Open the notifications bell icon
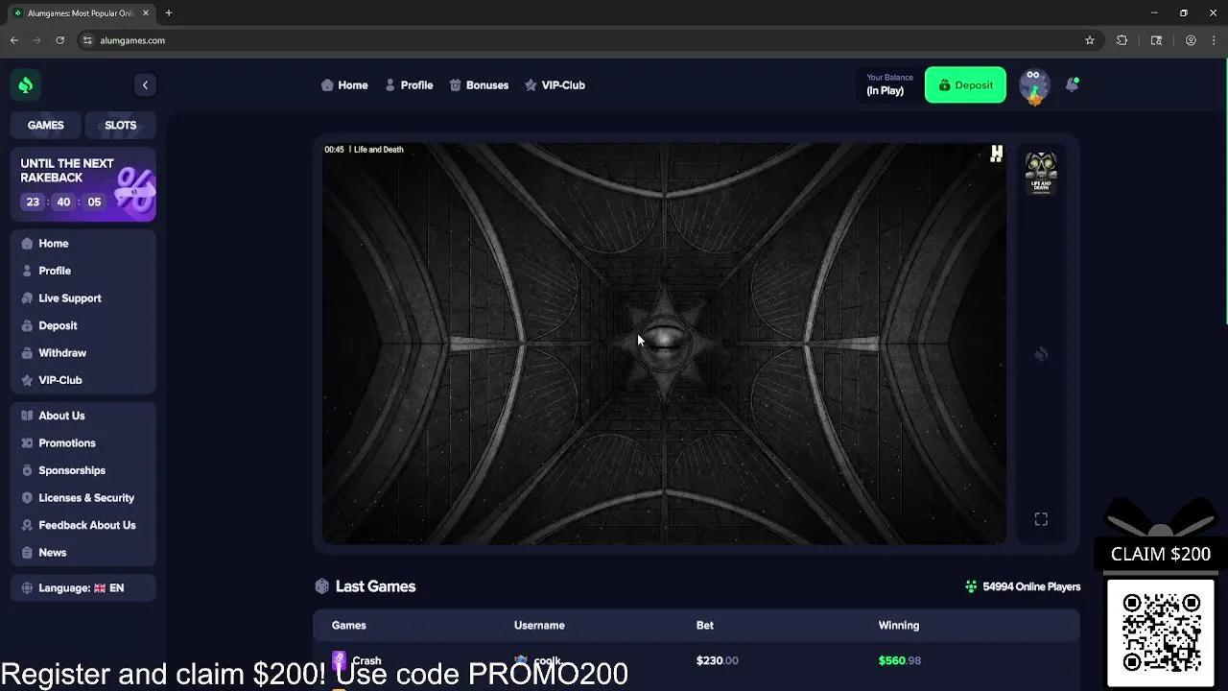1228x691 pixels. pos(1072,84)
